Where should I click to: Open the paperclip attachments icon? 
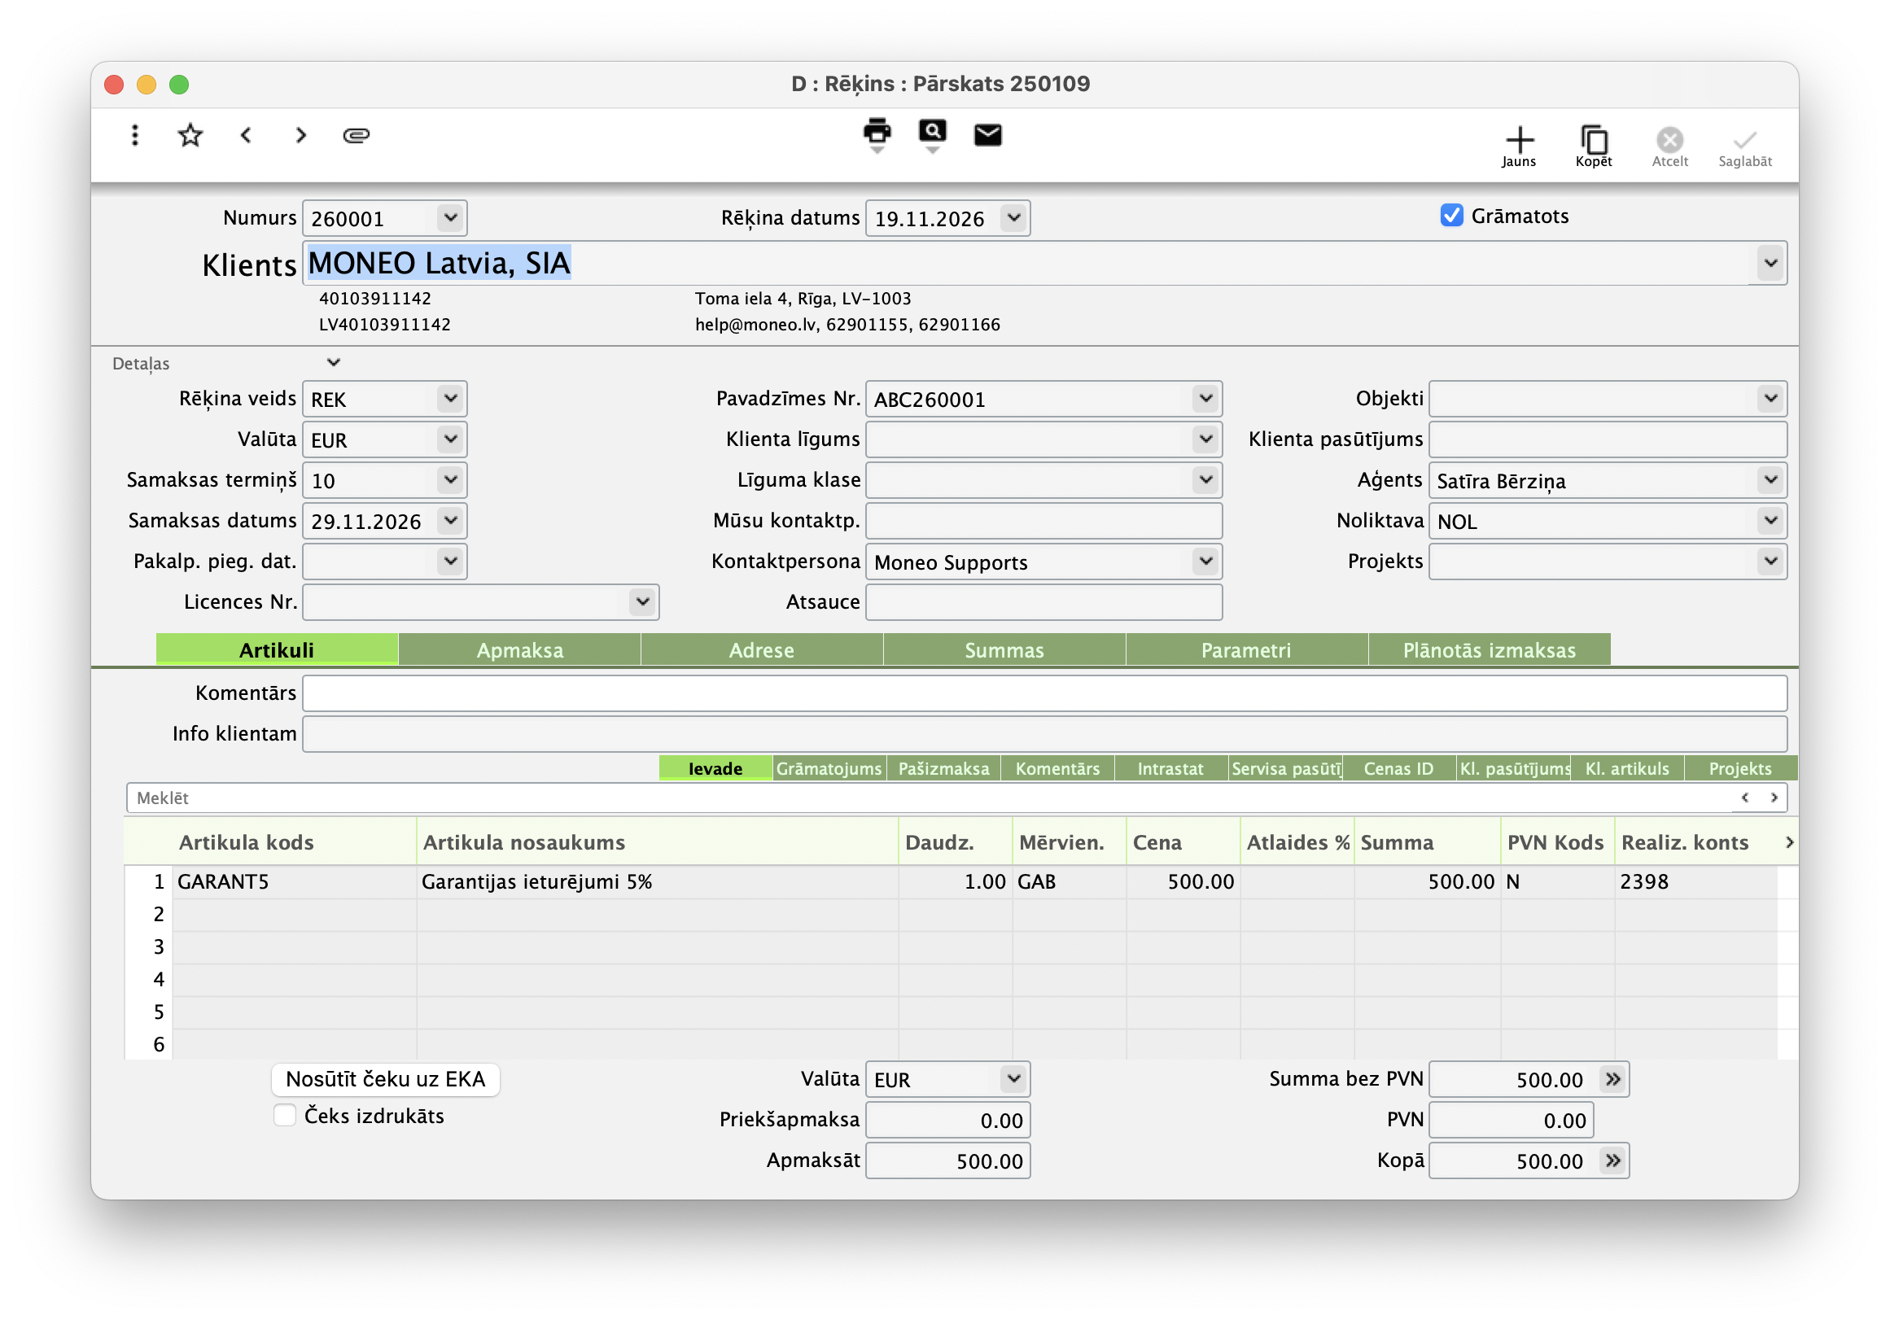coord(356,135)
